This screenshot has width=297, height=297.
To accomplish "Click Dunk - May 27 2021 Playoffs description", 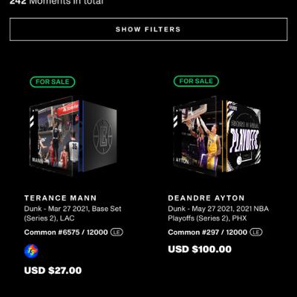I will tap(218, 213).
